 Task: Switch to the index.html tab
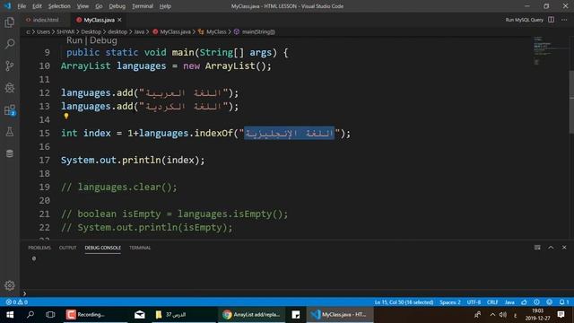tap(46, 20)
